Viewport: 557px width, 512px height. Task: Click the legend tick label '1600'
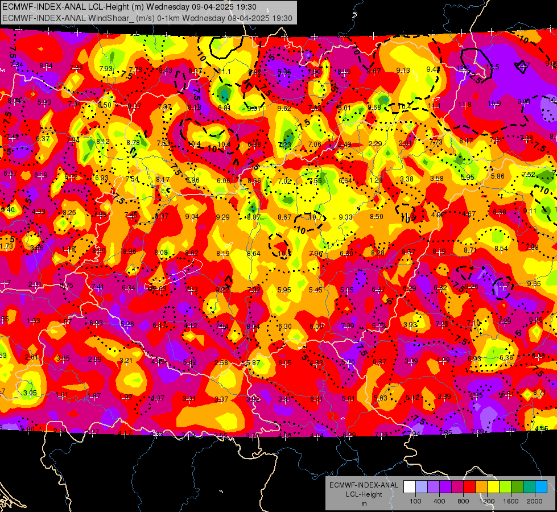[x=511, y=501]
